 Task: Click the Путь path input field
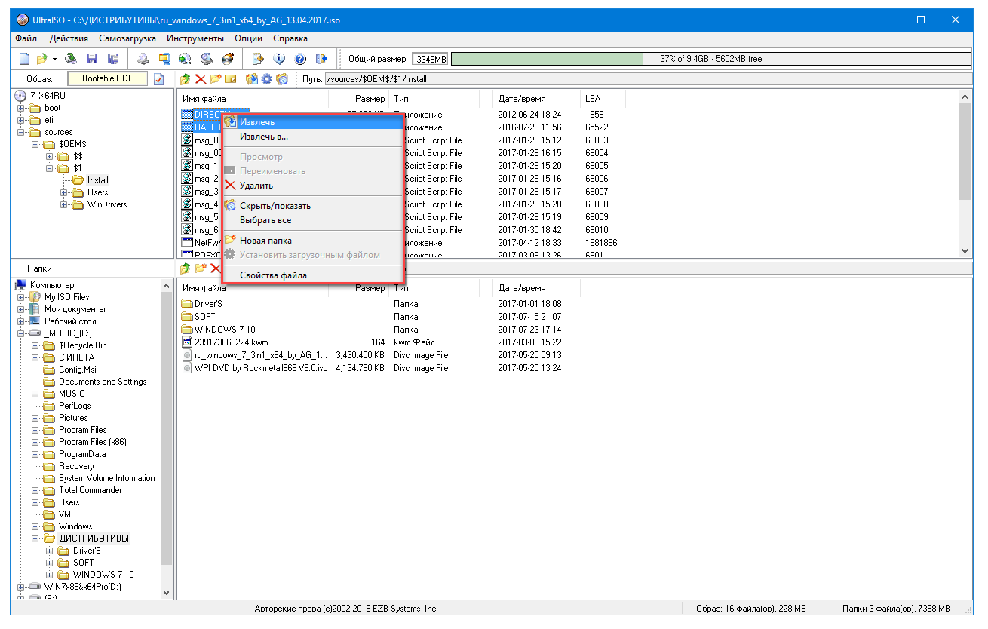click(x=647, y=79)
